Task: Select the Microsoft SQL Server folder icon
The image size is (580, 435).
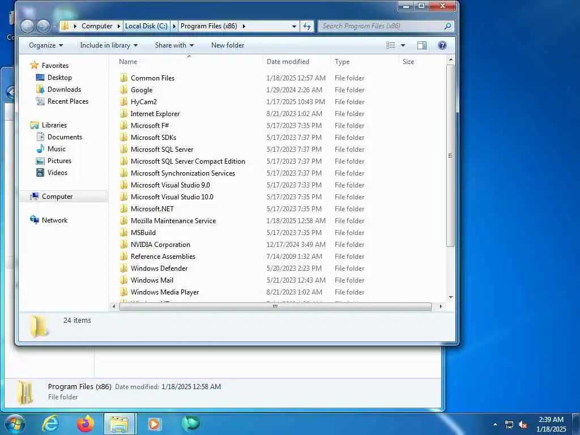Action: 124,149
